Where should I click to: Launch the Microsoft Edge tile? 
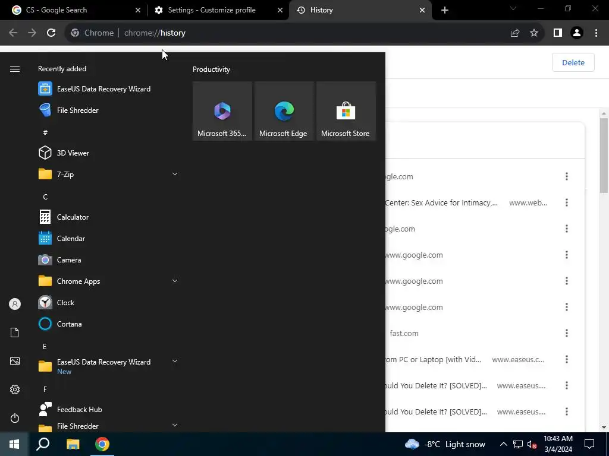tap(284, 111)
